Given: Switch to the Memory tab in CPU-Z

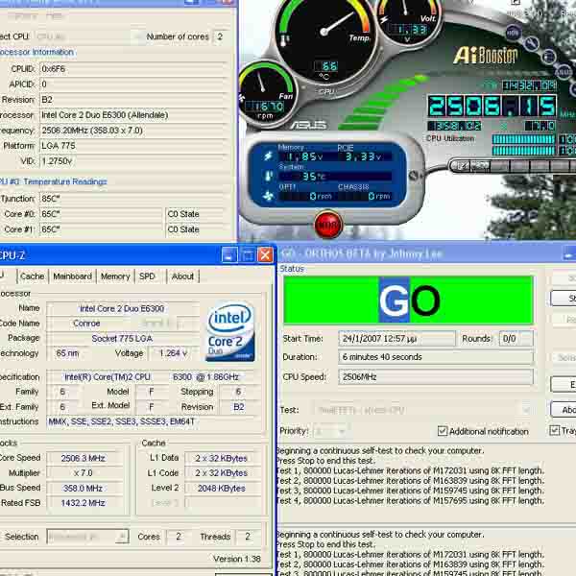Looking at the screenshot, I should click(115, 276).
